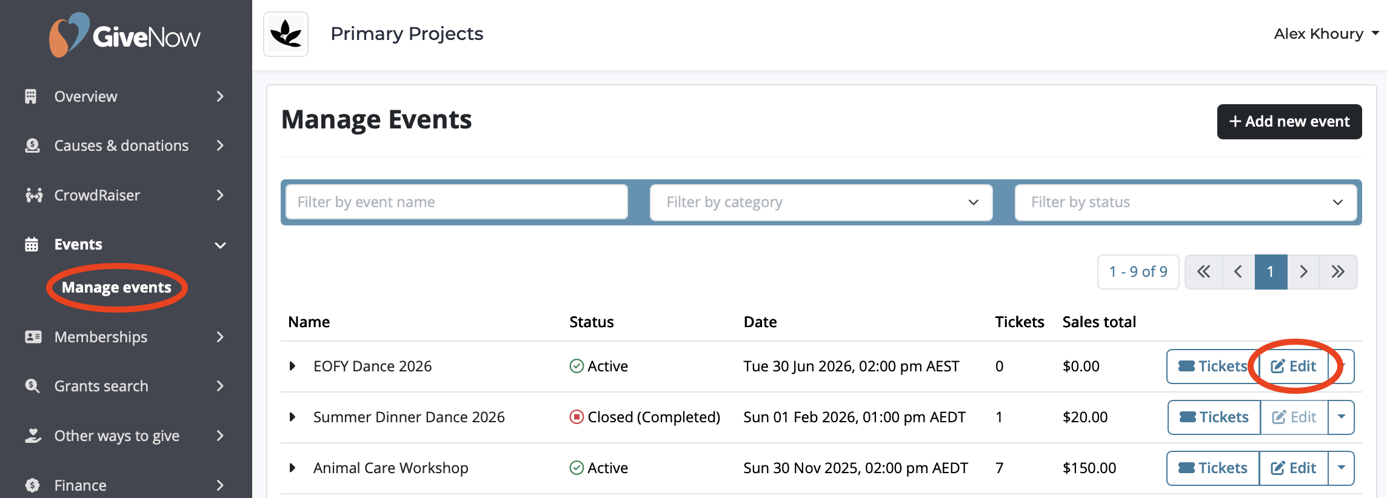Expand the Summer Dinner Dance 2026 row
The width and height of the screenshot is (1387, 498).
292,417
